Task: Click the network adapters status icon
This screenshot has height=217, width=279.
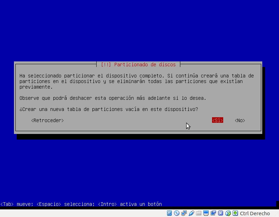Action: 184,213
